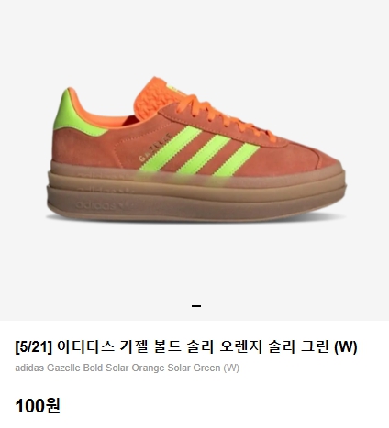Select the 100원 price text
389x428 pixels.
[38, 406]
